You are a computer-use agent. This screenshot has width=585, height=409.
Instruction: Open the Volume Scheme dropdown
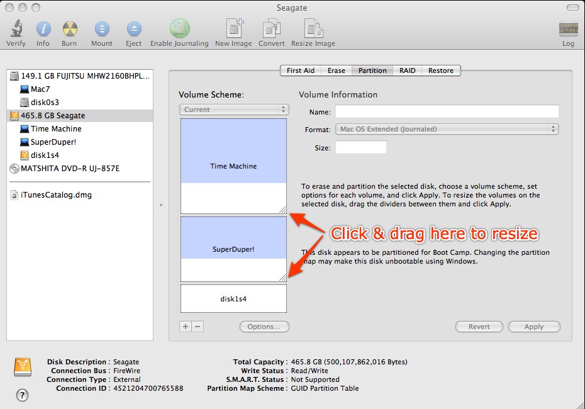click(234, 109)
